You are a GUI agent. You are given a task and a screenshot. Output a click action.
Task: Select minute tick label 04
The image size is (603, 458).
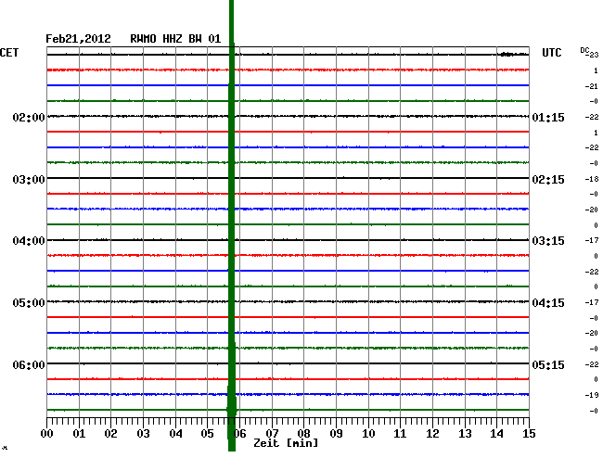coord(175,434)
